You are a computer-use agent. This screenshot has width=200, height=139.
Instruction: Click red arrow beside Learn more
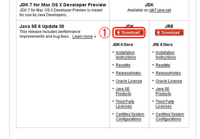point(95,37)
